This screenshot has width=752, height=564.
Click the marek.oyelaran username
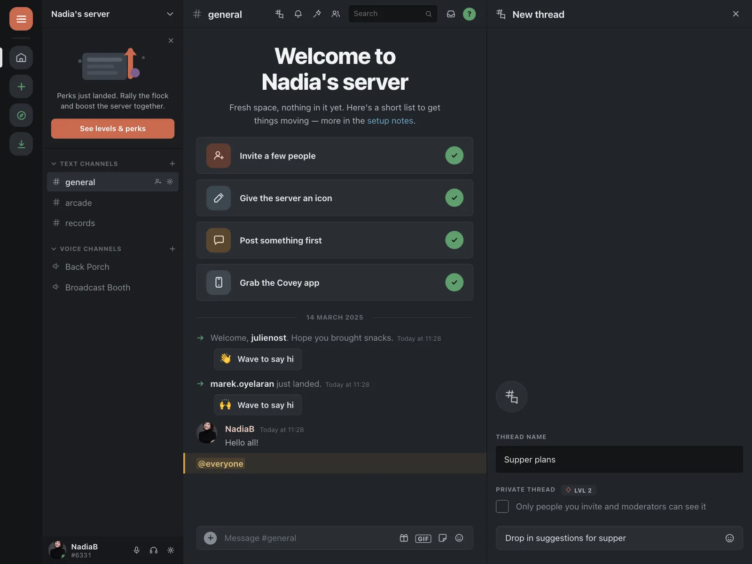(x=242, y=384)
